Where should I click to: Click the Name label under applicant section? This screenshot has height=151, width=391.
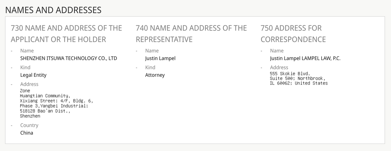27,51
